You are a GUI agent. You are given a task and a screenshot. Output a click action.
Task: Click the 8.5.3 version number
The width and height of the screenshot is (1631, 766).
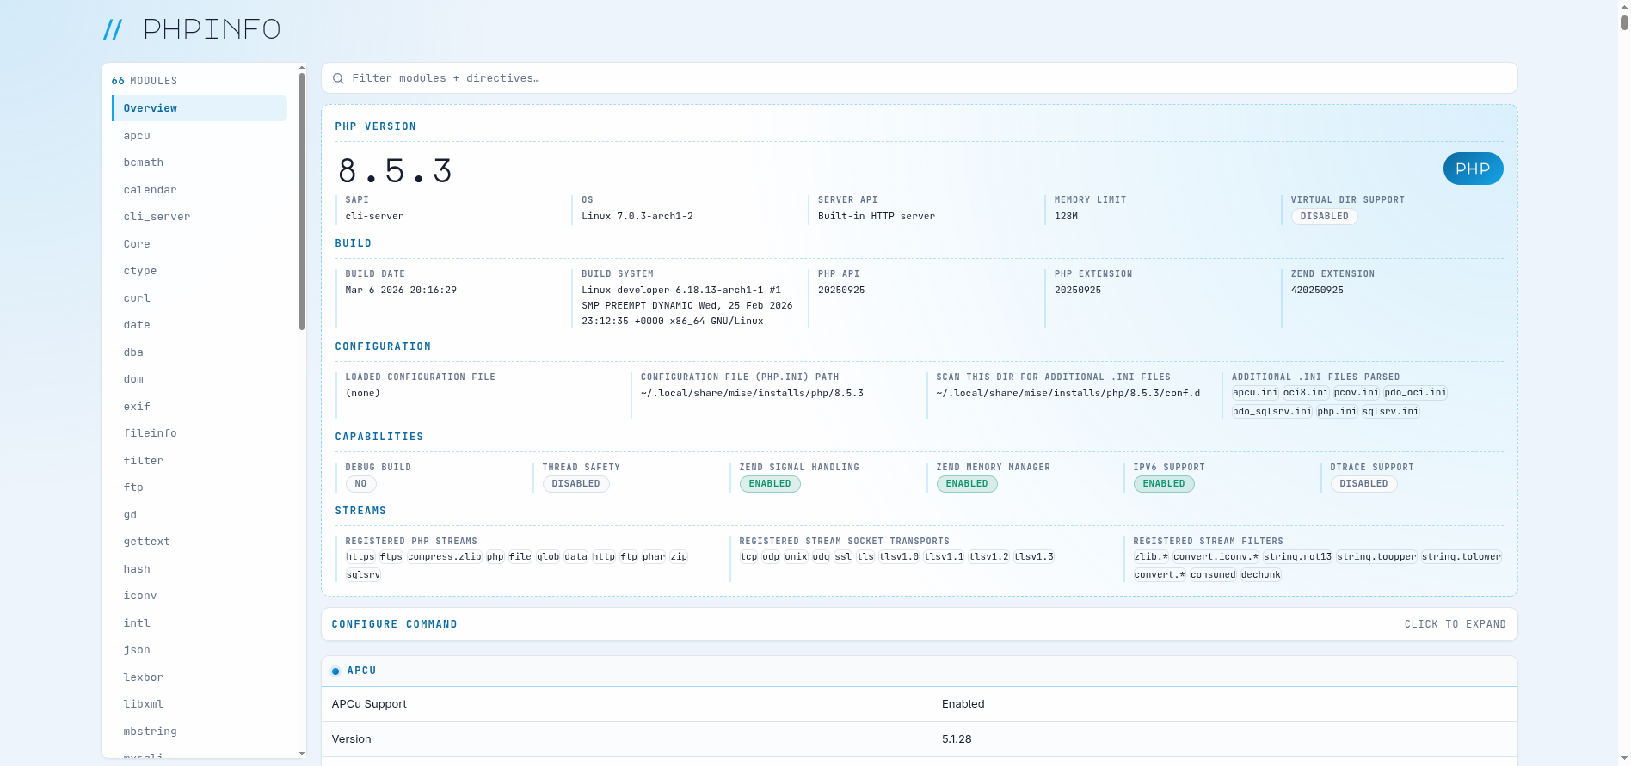395,171
